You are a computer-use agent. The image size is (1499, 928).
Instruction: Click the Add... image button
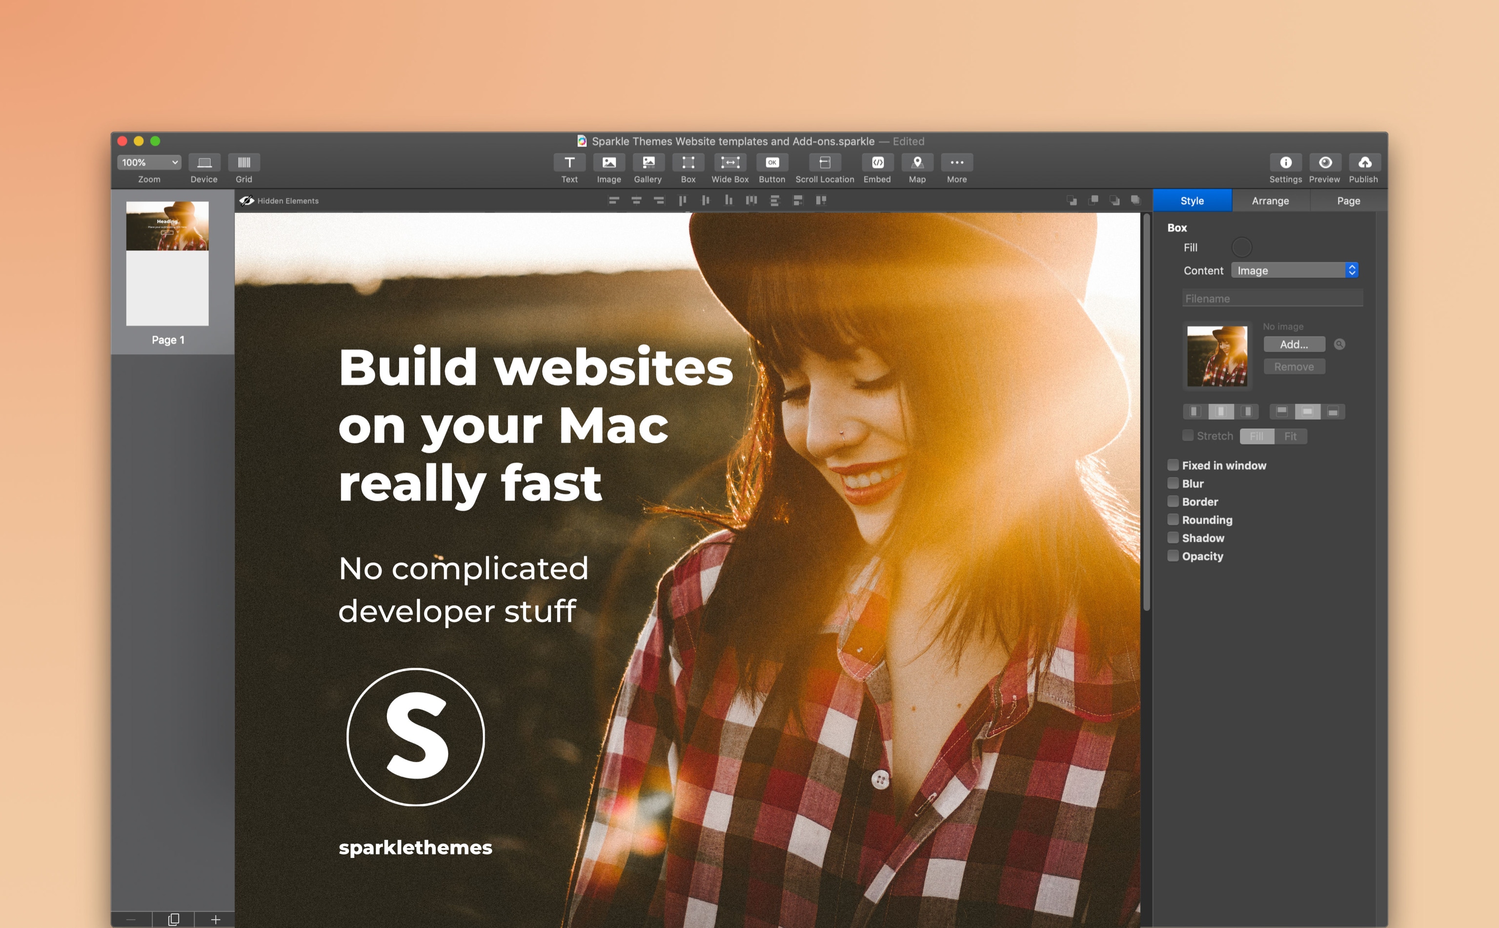[x=1294, y=344]
